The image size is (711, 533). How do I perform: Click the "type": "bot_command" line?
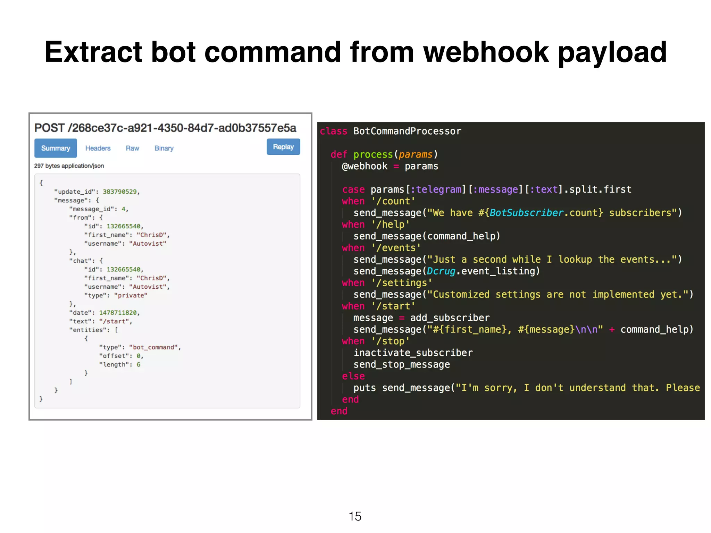[140, 347]
